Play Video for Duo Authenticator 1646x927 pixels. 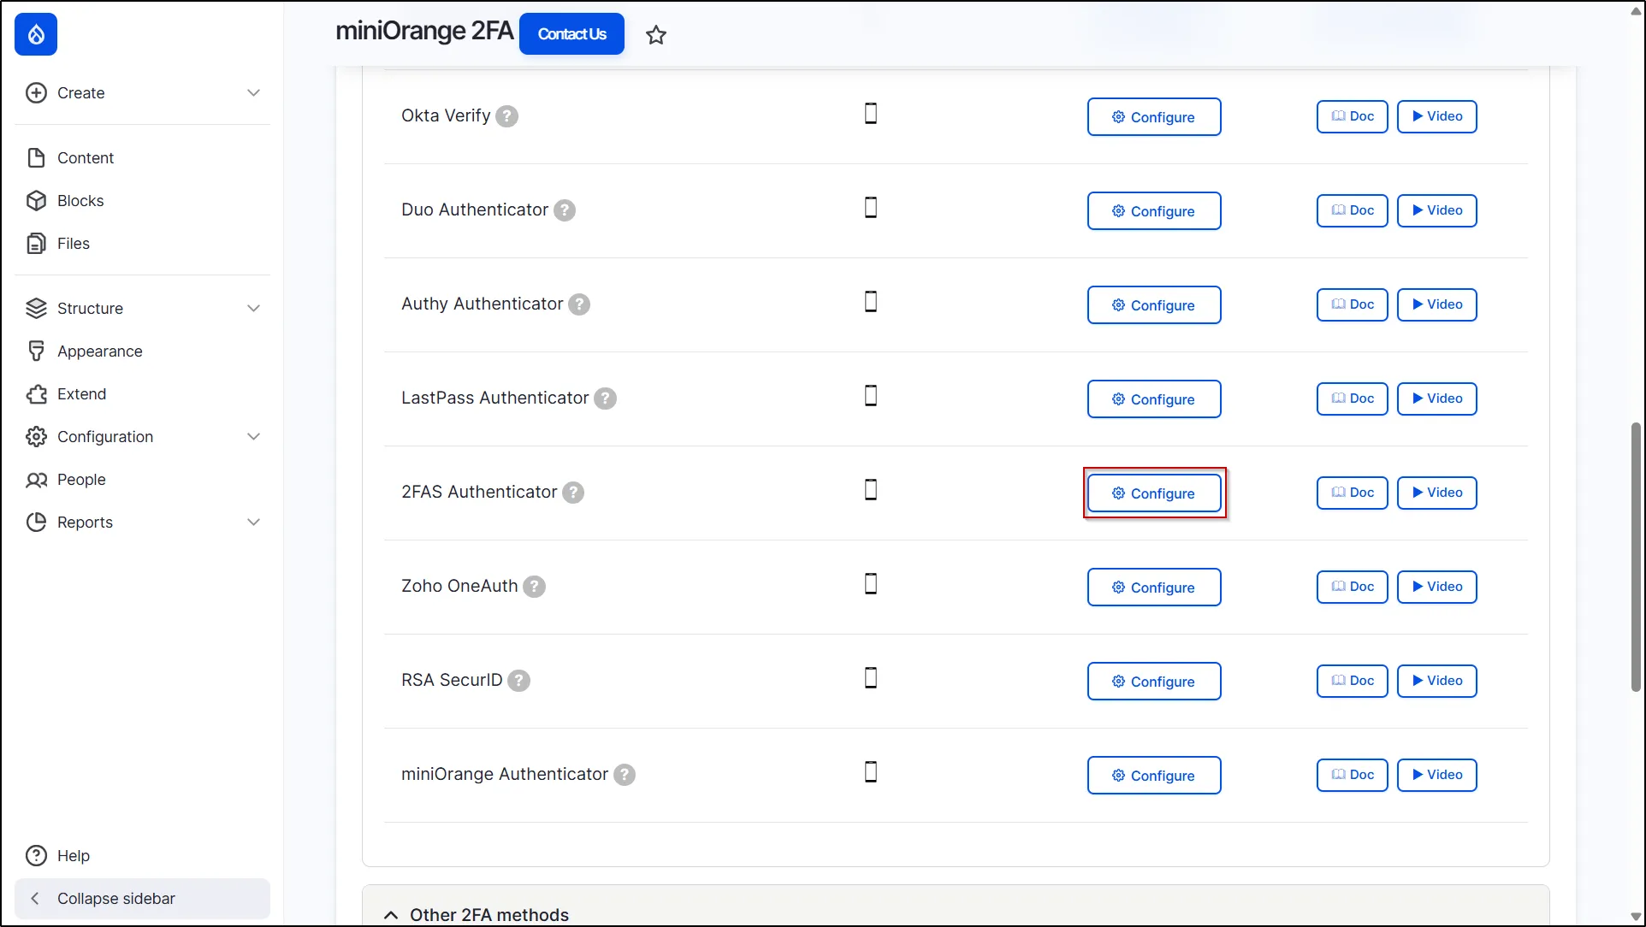click(x=1437, y=210)
